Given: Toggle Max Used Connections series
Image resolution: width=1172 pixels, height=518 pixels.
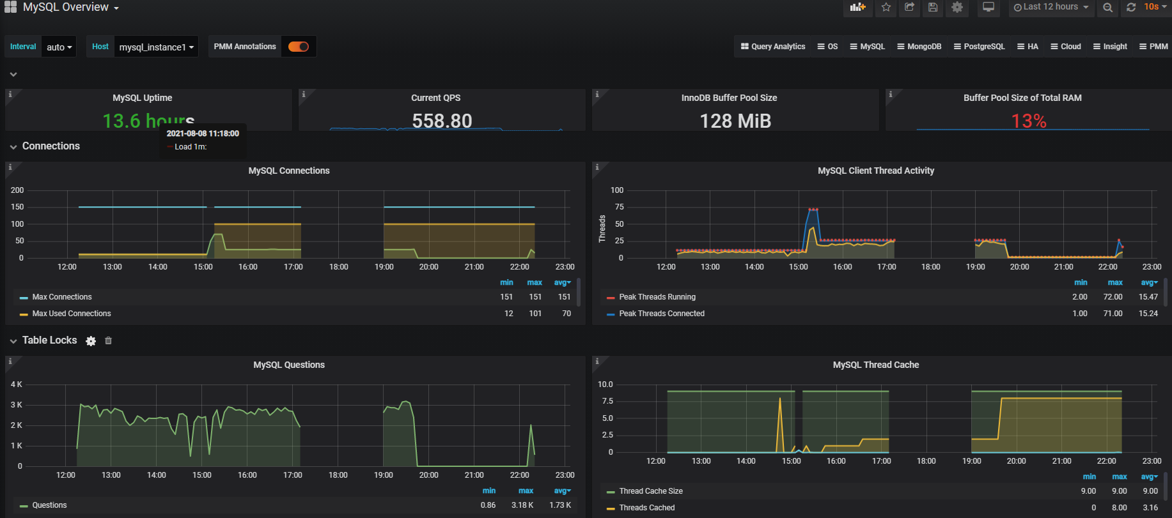Looking at the screenshot, I should pos(72,314).
